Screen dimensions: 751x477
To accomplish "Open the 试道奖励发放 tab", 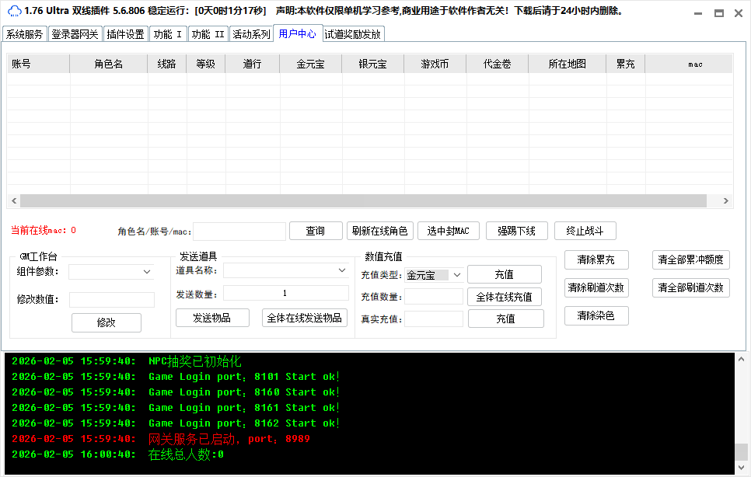I will click(352, 34).
